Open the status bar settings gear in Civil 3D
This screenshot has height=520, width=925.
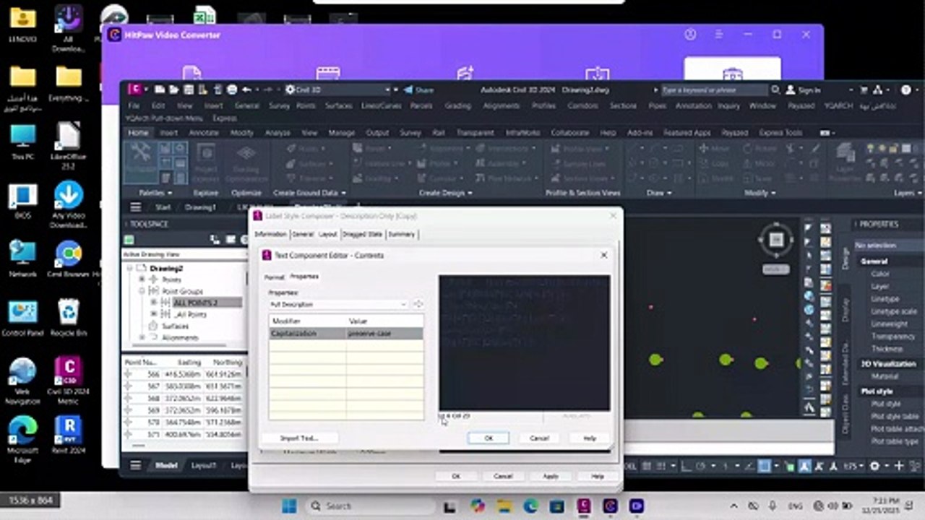(x=875, y=466)
